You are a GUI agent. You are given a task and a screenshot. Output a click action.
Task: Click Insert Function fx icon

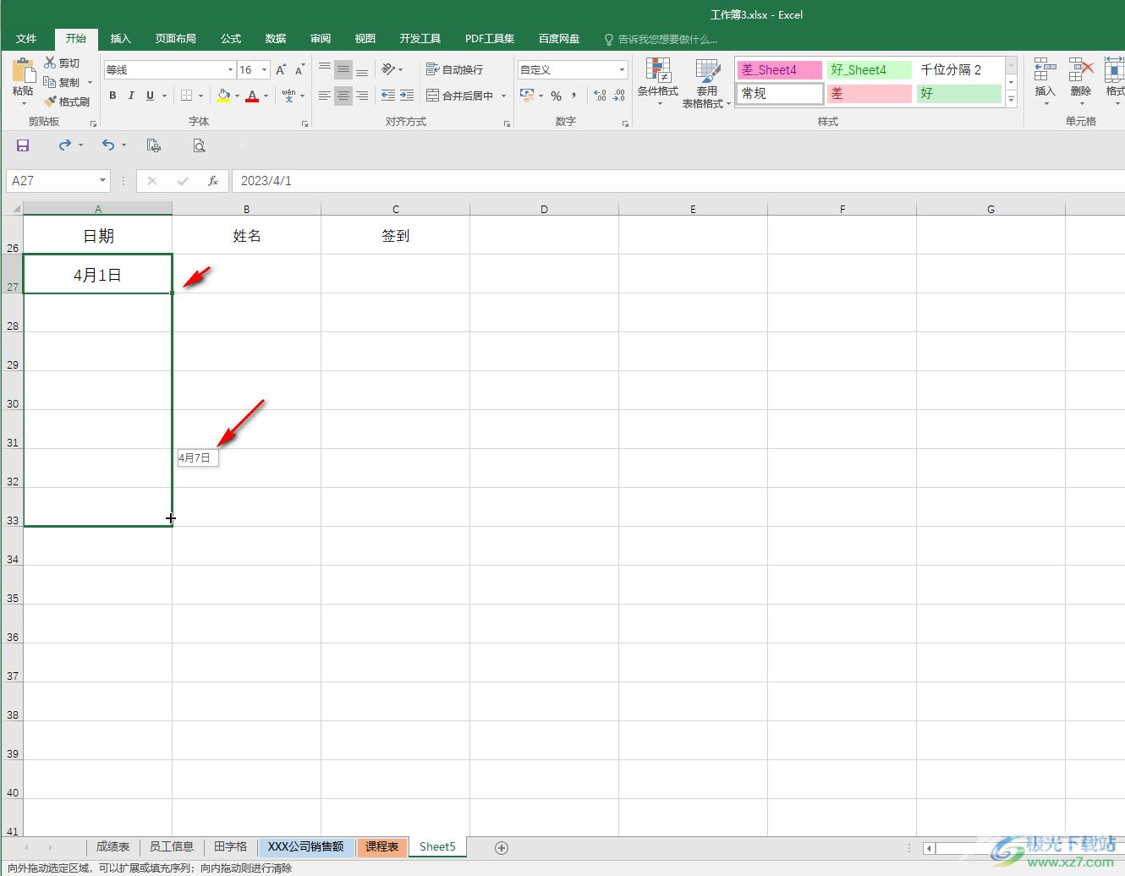pos(213,181)
